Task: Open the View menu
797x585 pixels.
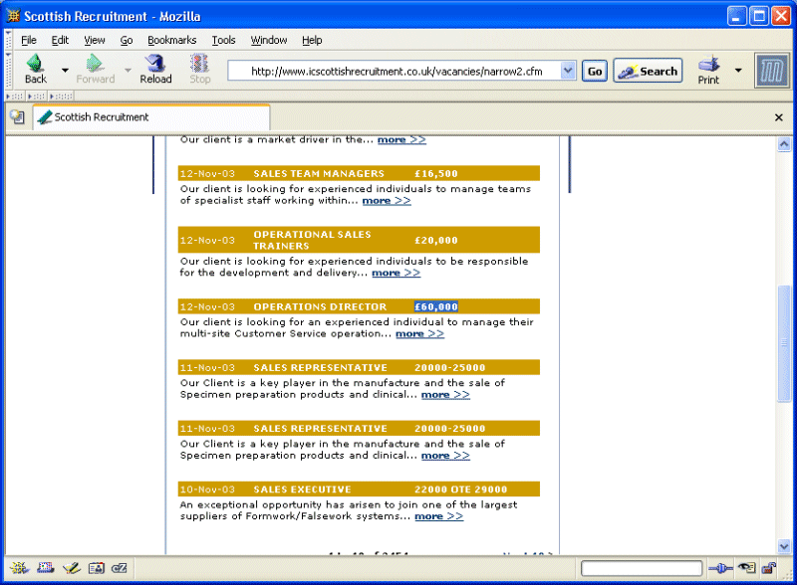Action: point(95,40)
